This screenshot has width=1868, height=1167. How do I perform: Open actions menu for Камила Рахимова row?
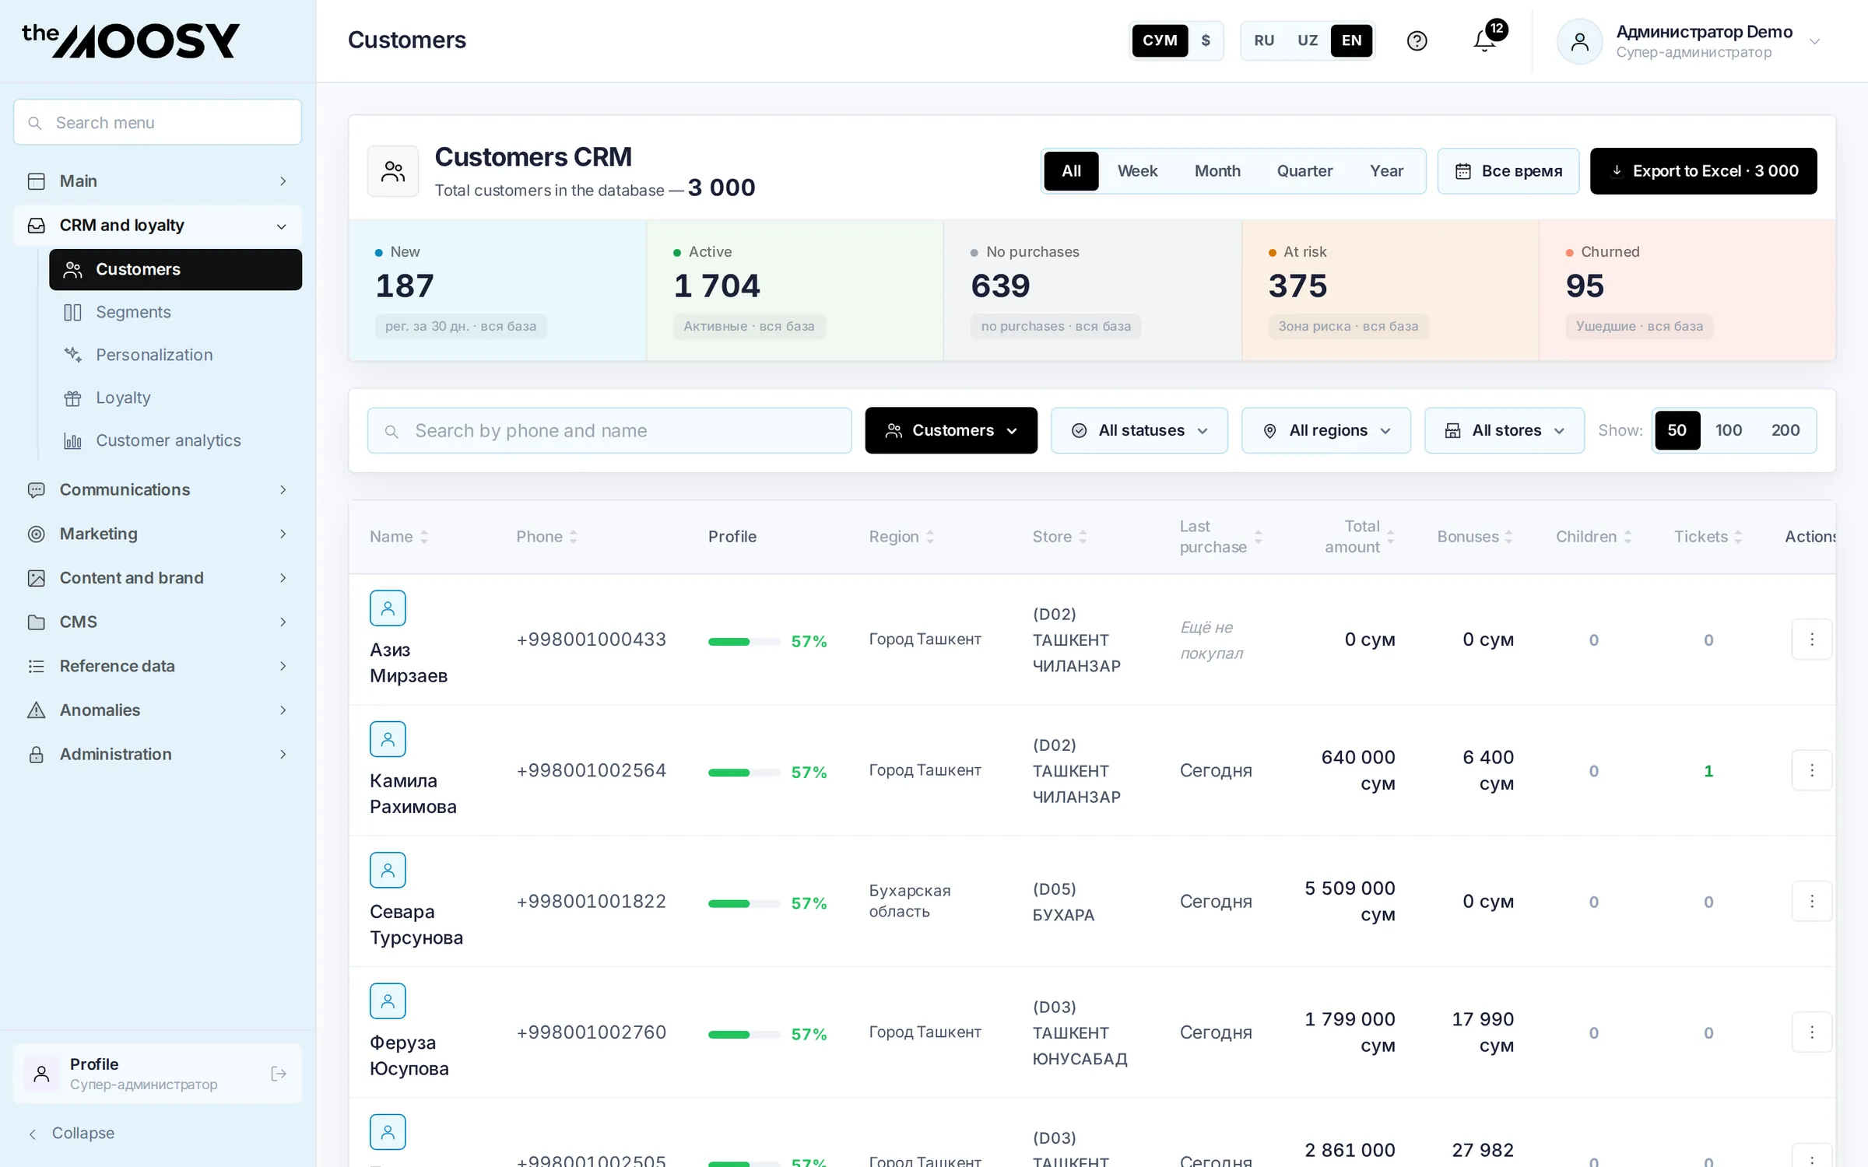[1811, 770]
